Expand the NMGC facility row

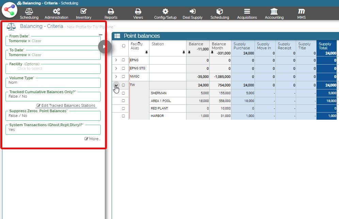pyautogui.click(x=116, y=77)
